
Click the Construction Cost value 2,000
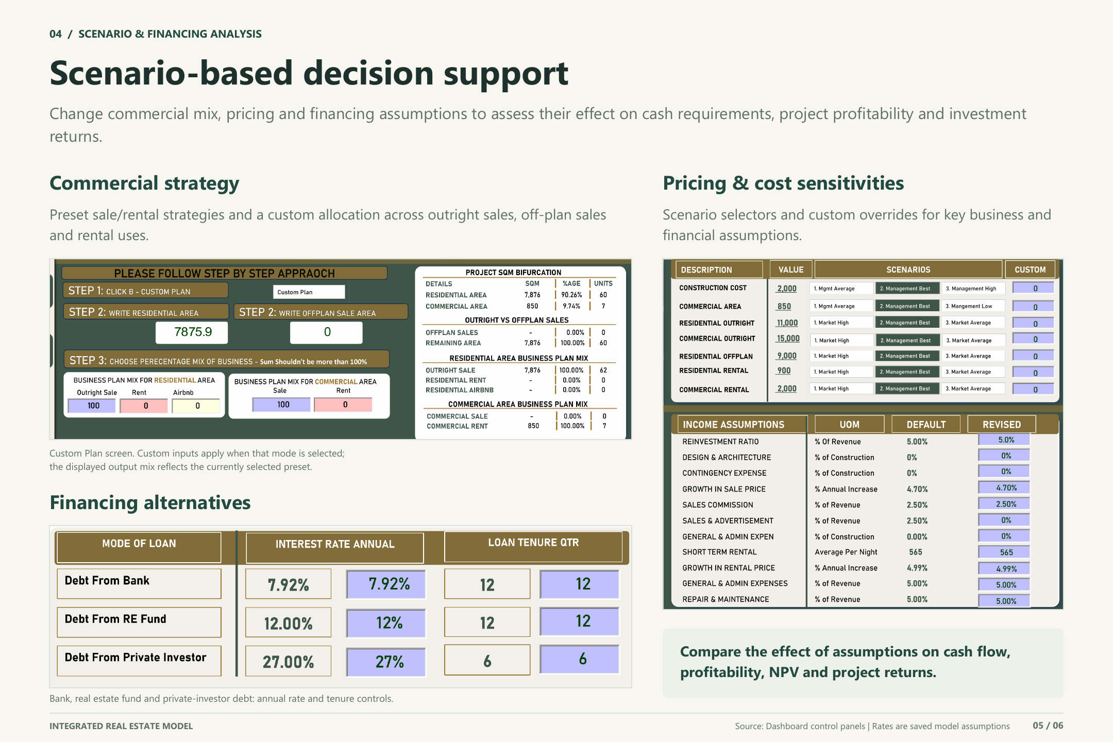pos(787,289)
